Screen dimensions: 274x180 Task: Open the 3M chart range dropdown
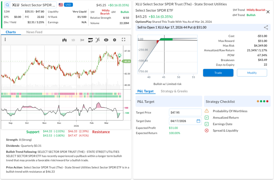82,40
